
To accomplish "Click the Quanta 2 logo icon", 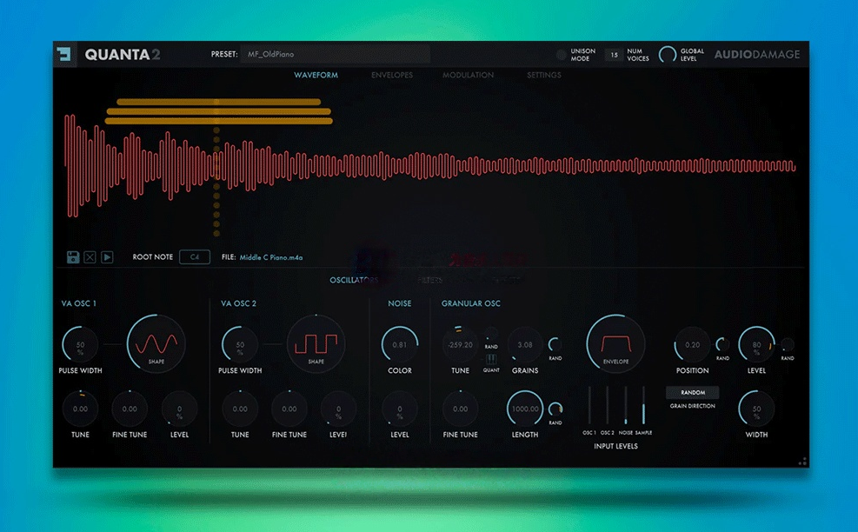I will click(x=64, y=54).
